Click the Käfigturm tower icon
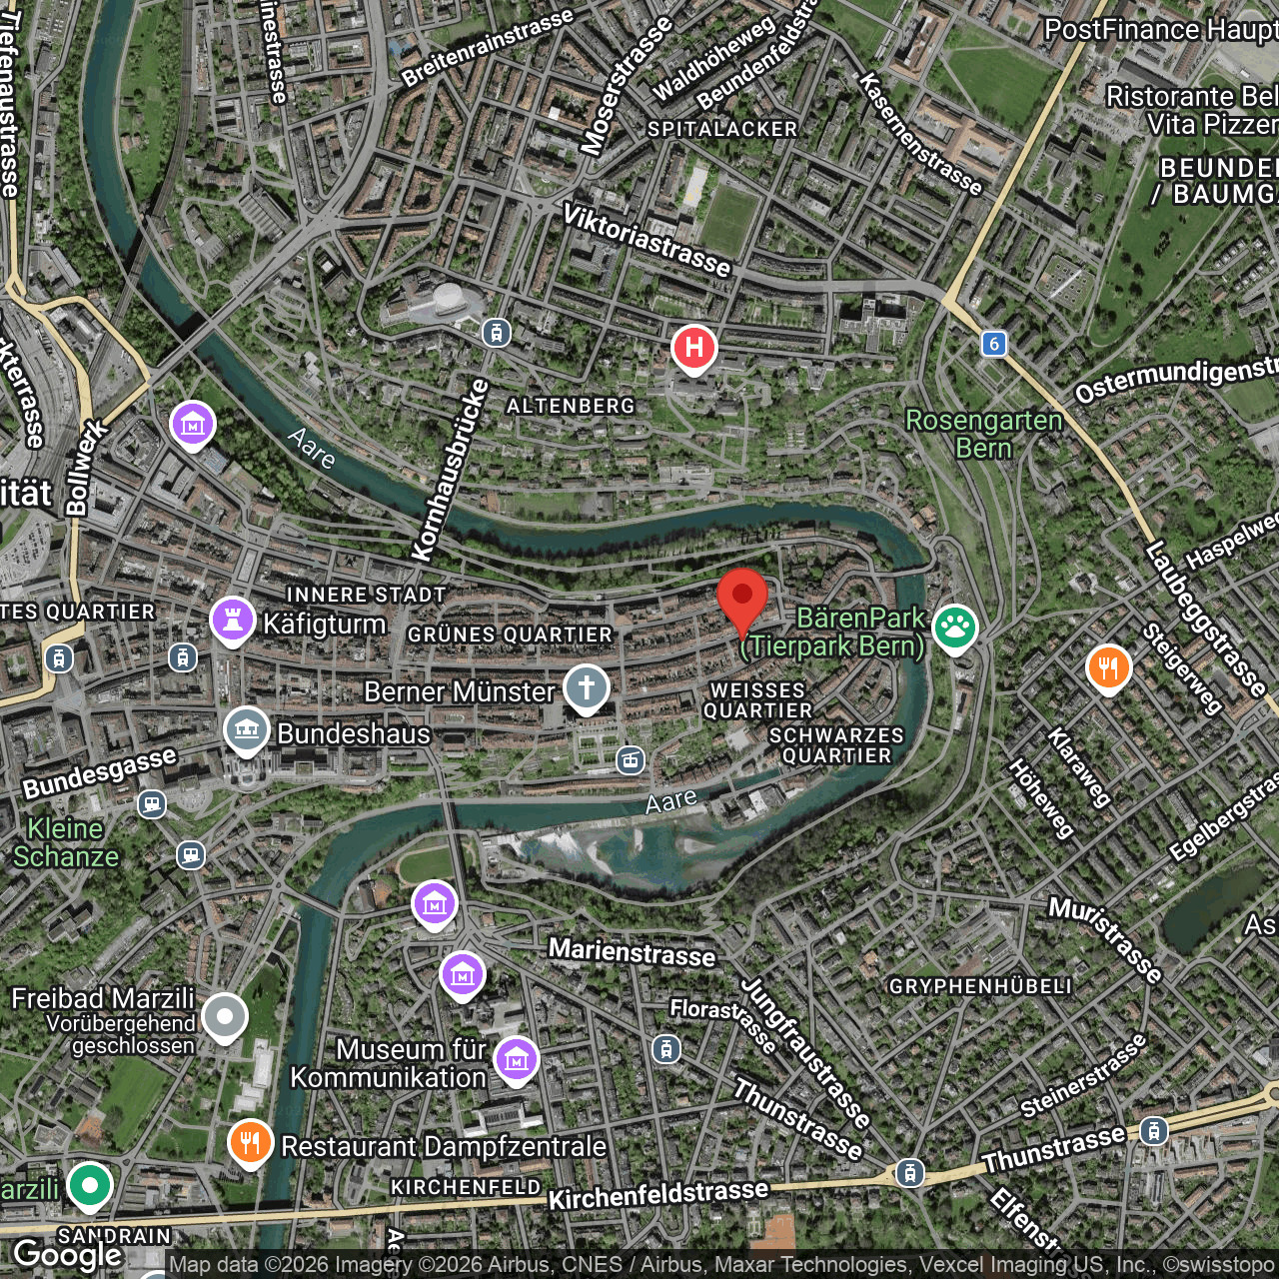 point(232,622)
